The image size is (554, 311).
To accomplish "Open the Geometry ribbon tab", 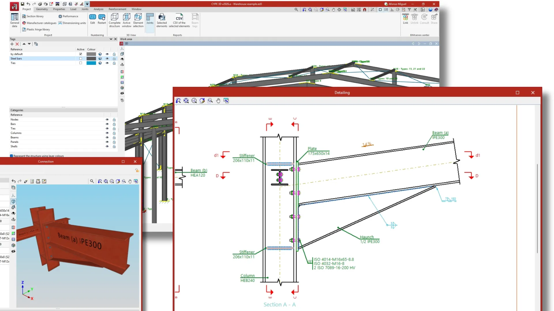I will [42, 9].
